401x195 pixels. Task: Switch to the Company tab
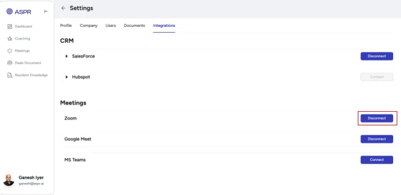pos(88,26)
